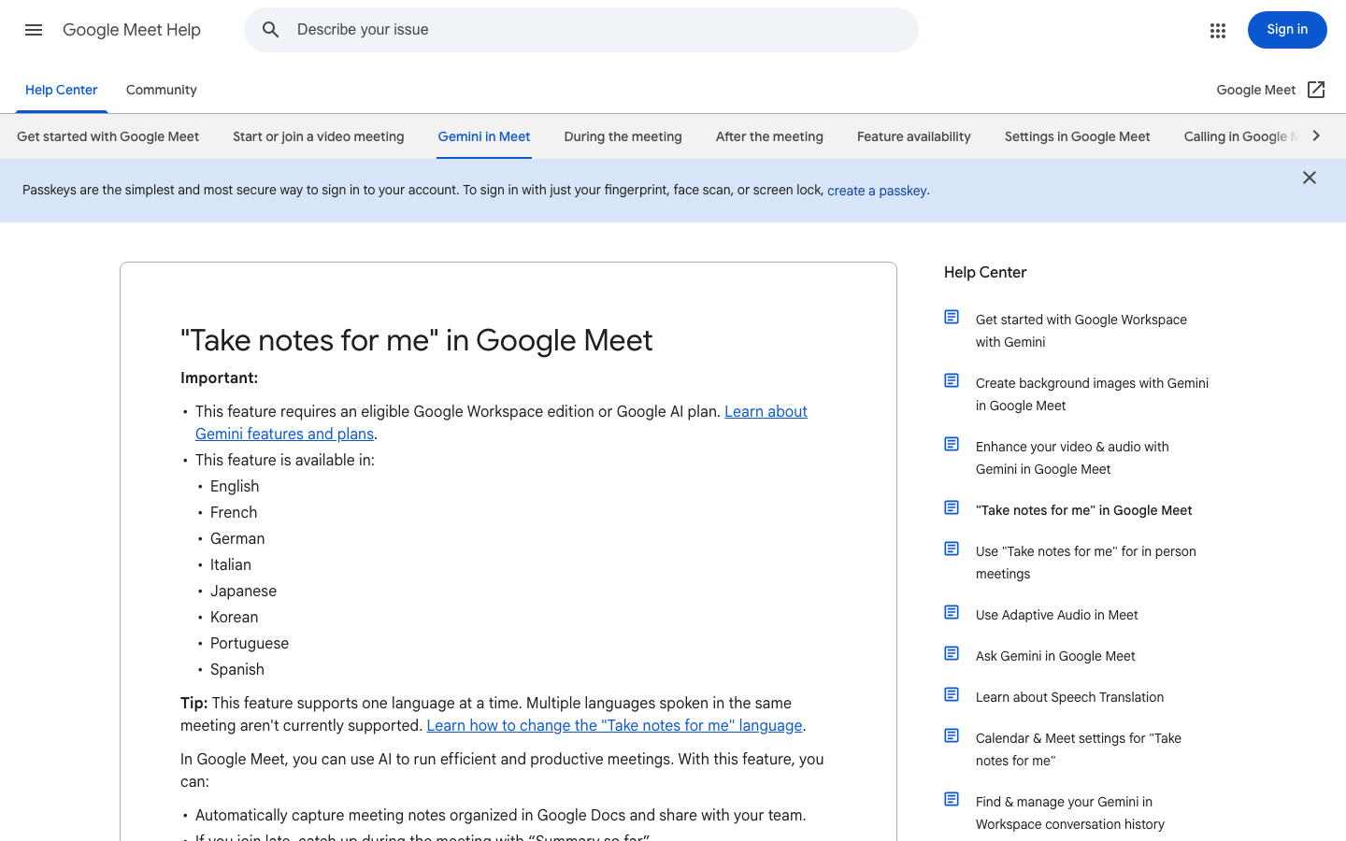Click article icon beside Learn about Speech Translation
The width and height of the screenshot is (1346, 841).
952,694
